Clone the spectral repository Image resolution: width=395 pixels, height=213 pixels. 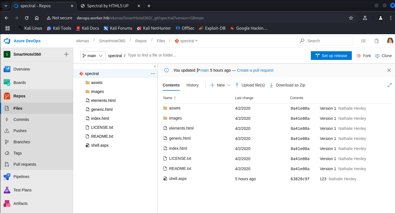click(x=383, y=56)
